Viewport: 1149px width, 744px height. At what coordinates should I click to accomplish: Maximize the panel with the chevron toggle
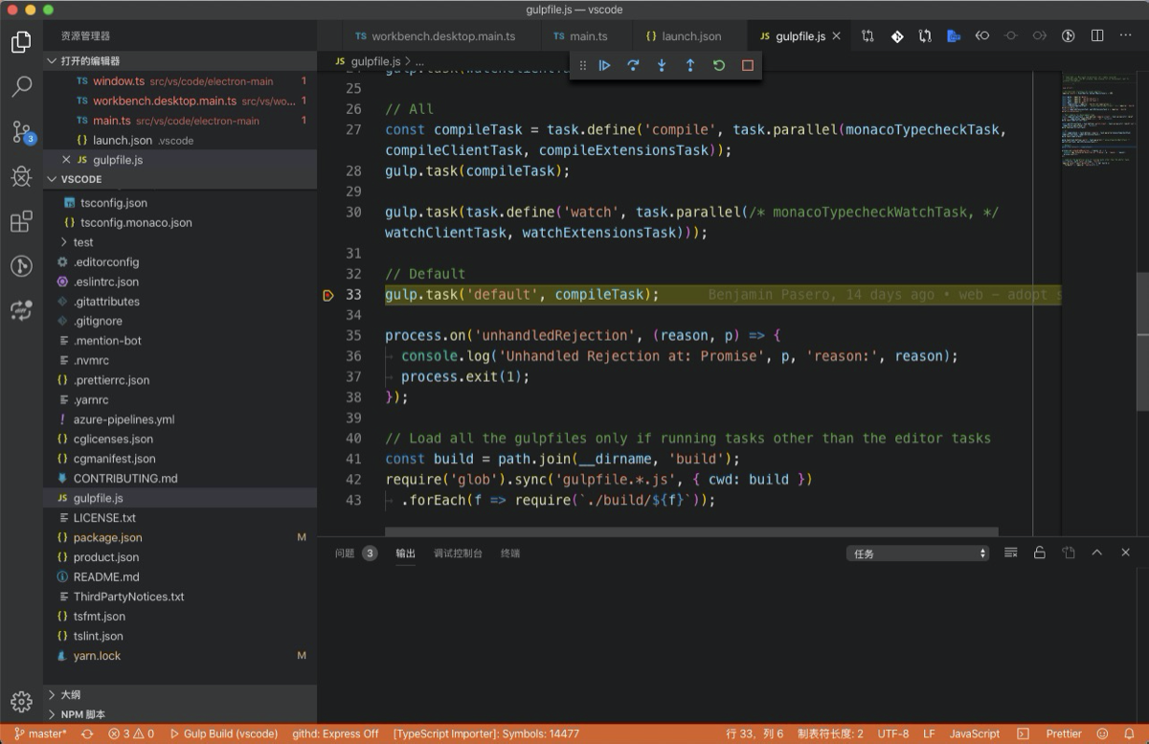tap(1096, 552)
